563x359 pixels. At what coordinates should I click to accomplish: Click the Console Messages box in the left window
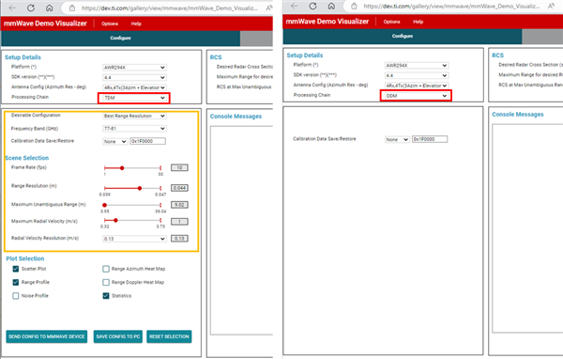242,230
